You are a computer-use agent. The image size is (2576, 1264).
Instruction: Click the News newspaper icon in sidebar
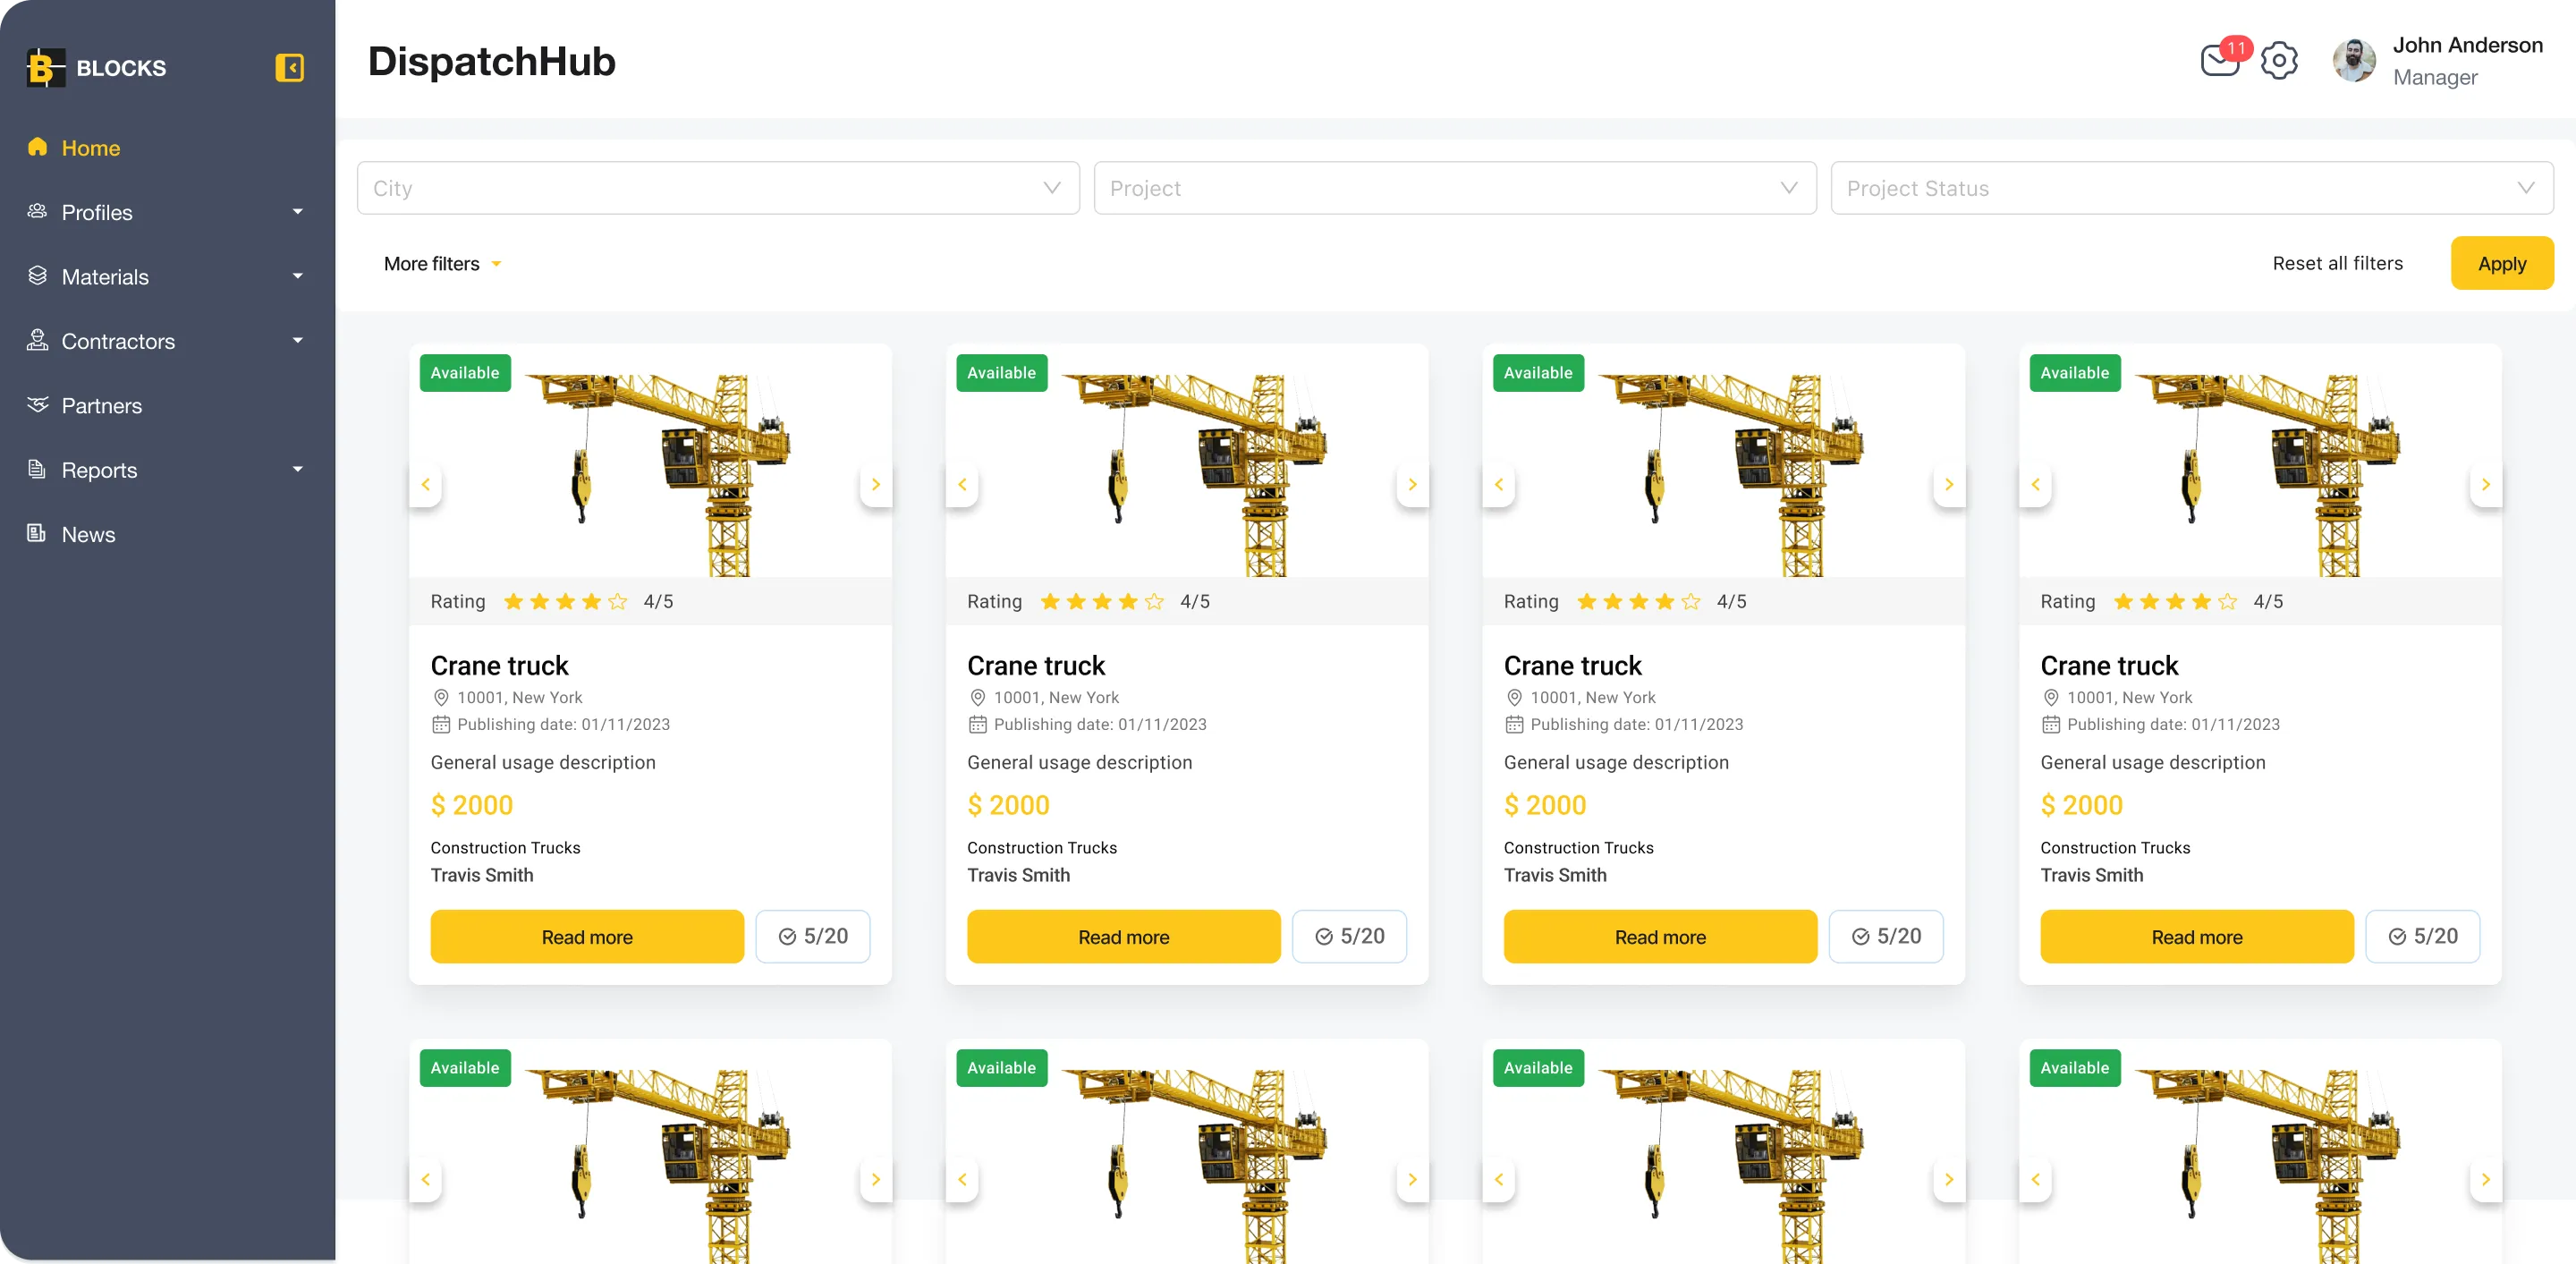37,533
